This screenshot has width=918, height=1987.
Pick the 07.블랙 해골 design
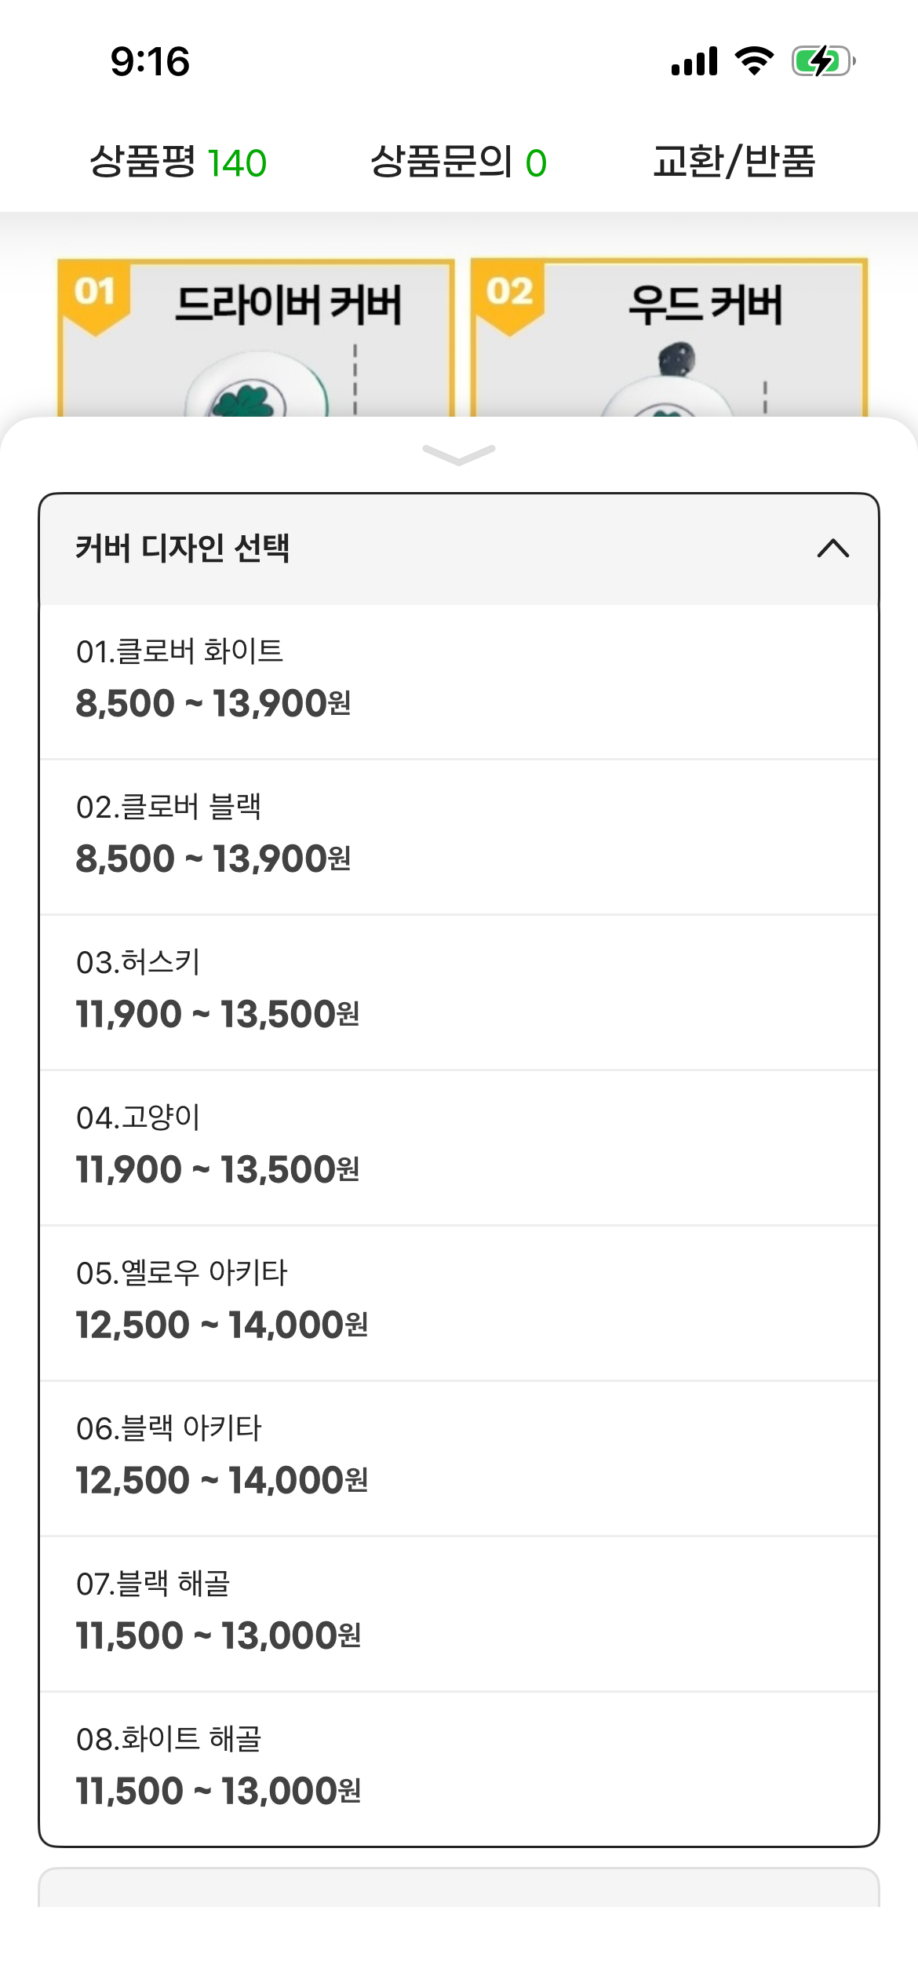pos(458,1612)
